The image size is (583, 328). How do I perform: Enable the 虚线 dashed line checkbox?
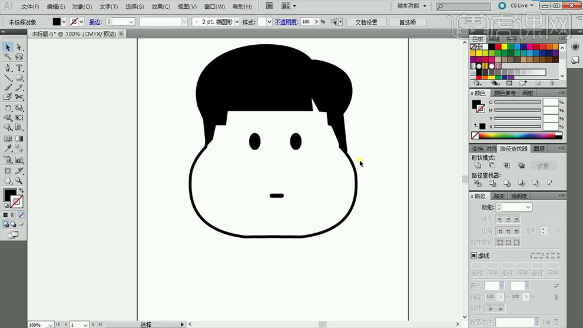(474, 256)
